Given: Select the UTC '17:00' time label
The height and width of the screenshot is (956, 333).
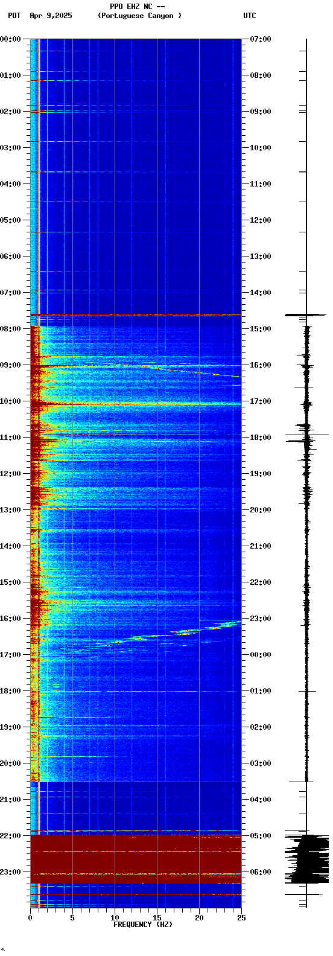Looking at the screenshot, I should click(260, 401).
